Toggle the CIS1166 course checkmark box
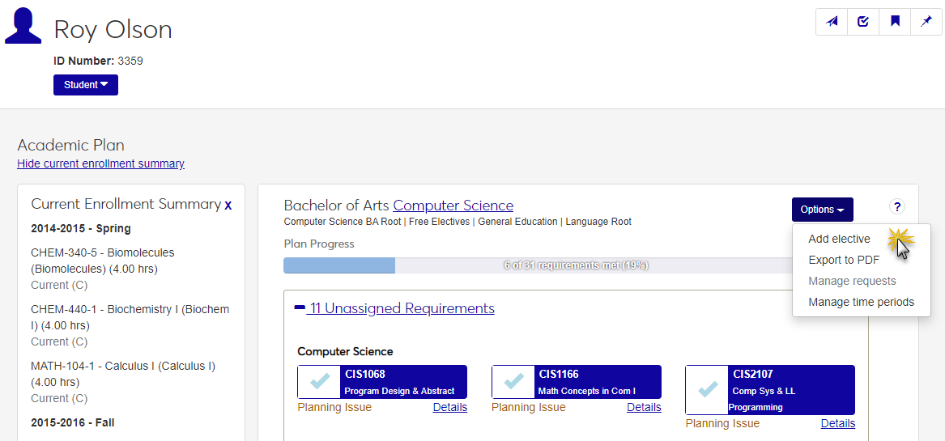The width and height of the screenshot is (945, 441). point(513,382)
